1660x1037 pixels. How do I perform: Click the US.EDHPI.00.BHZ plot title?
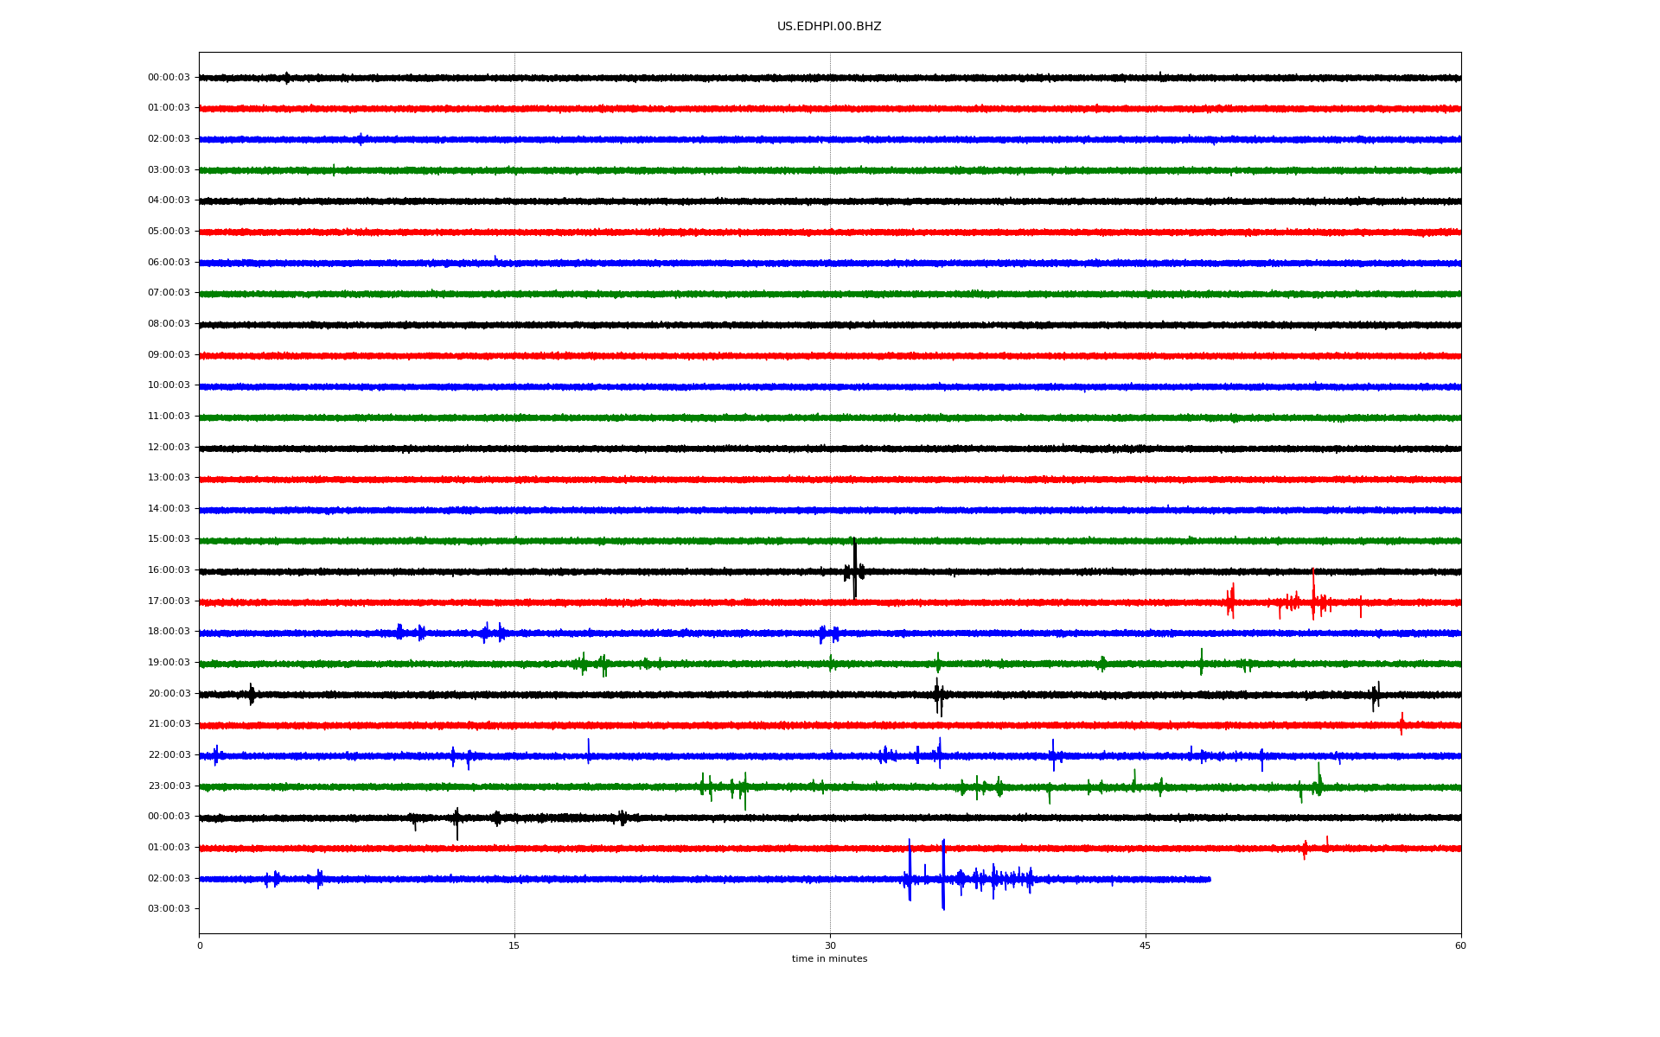tap(828, 27)
